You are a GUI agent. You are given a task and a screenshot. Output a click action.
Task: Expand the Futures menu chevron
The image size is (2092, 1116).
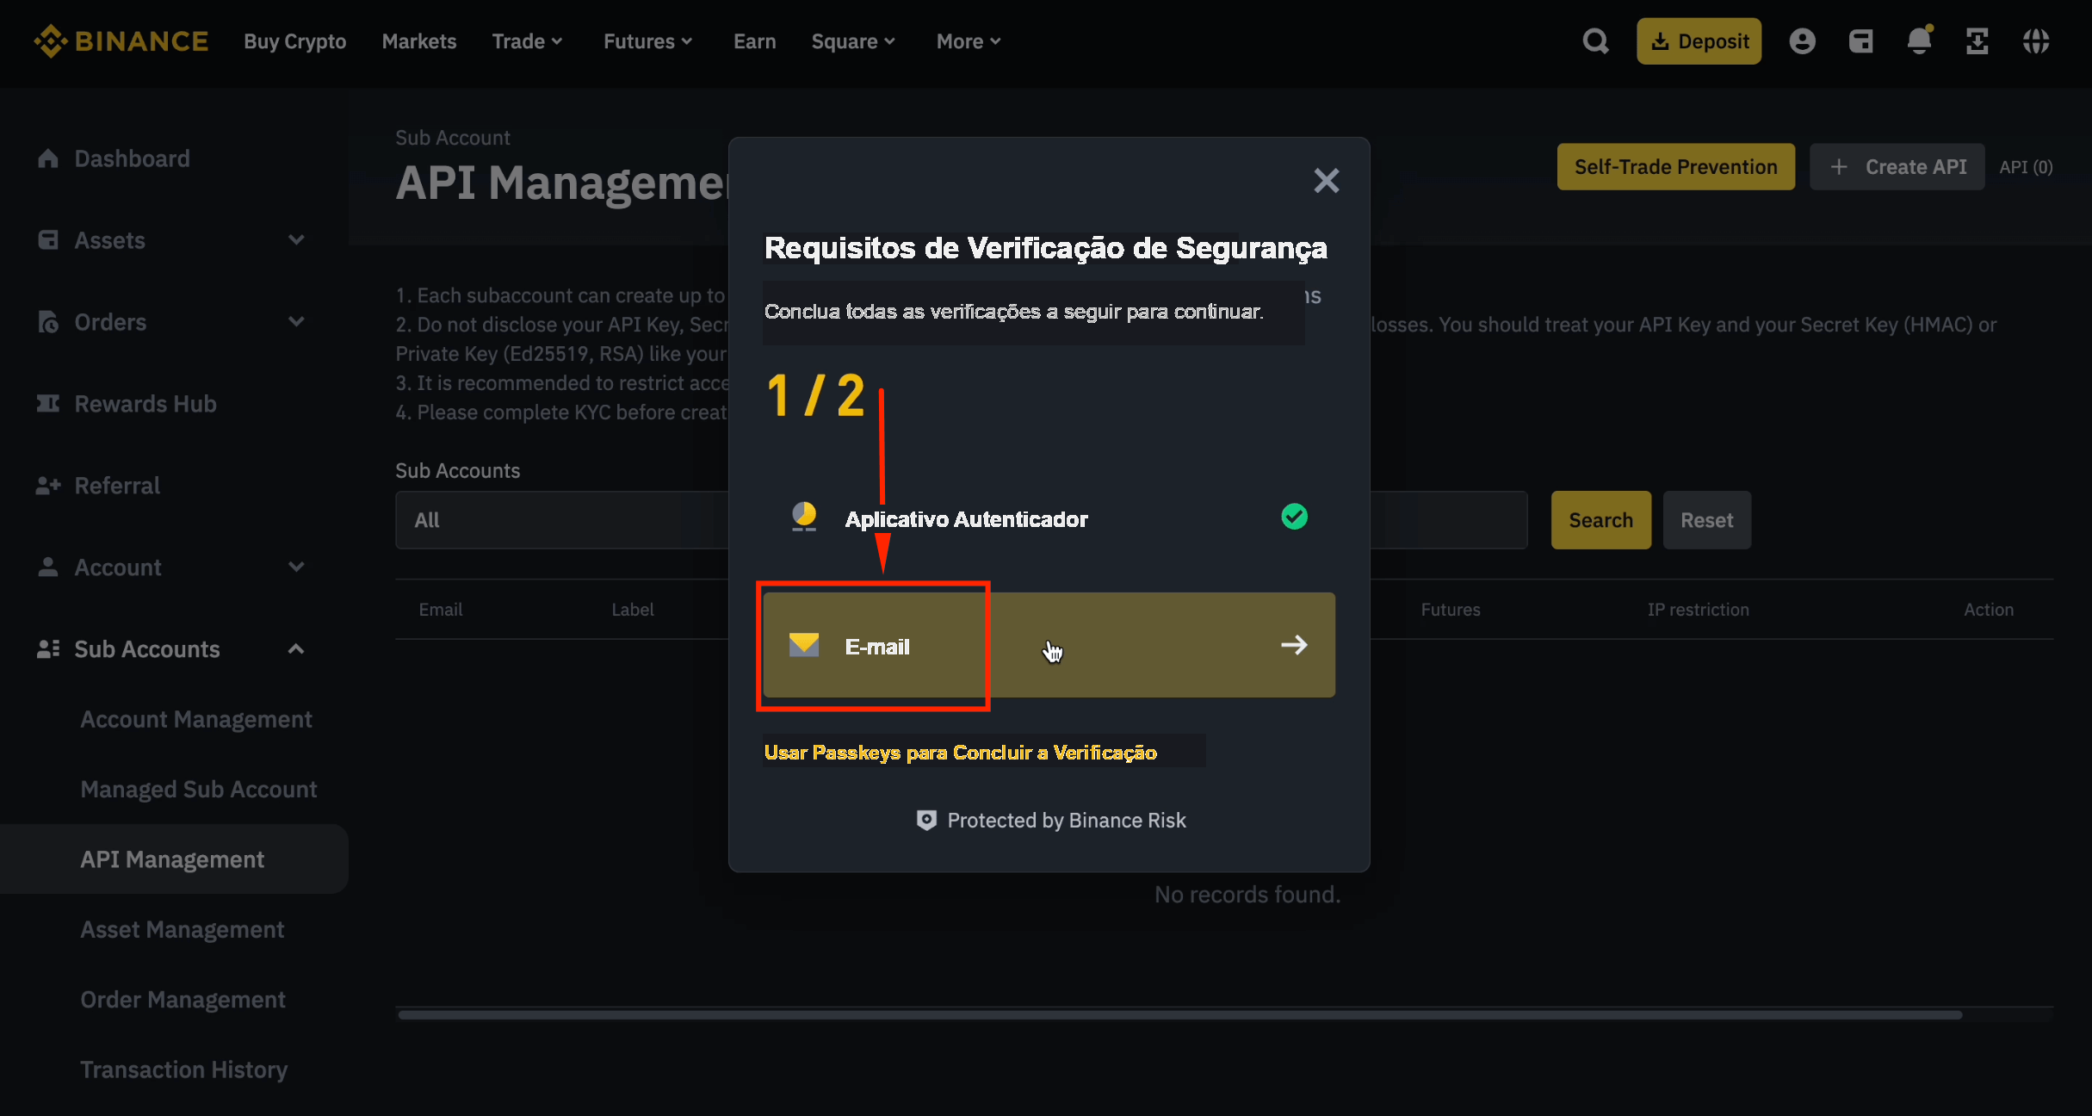[x=687, y=41]
